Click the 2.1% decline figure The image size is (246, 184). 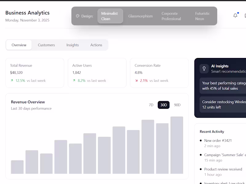pos(144,81)
